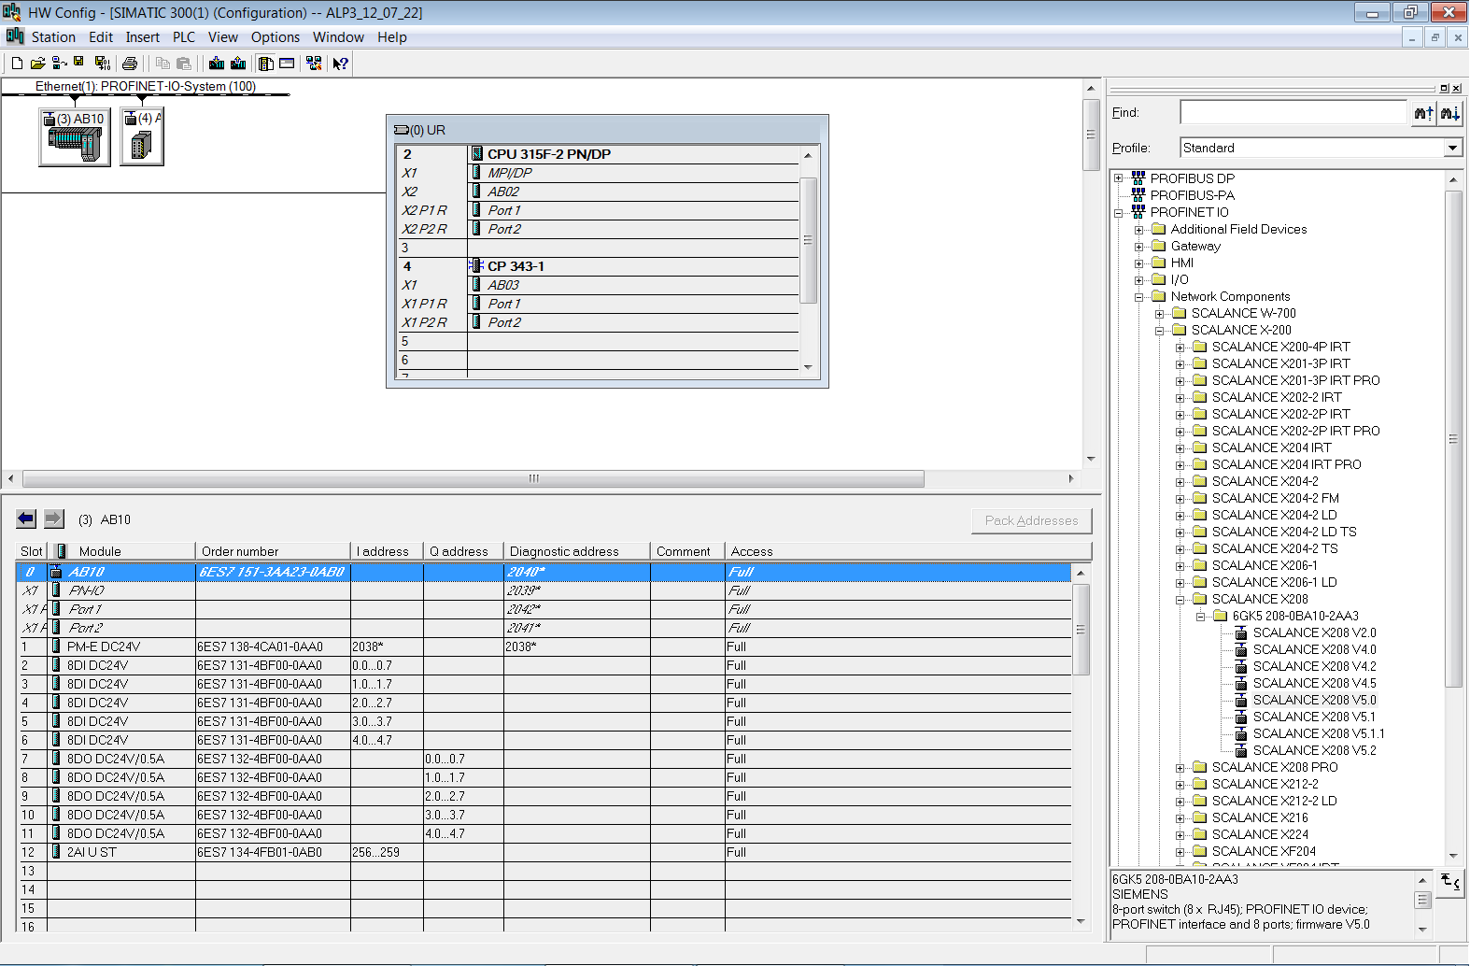Open the Window menu
Viewport: 1470px width, 966px height.
[x=338, y=37]
